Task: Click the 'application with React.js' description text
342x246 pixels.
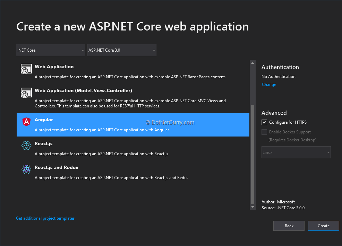Action: (x=101, y=154)
